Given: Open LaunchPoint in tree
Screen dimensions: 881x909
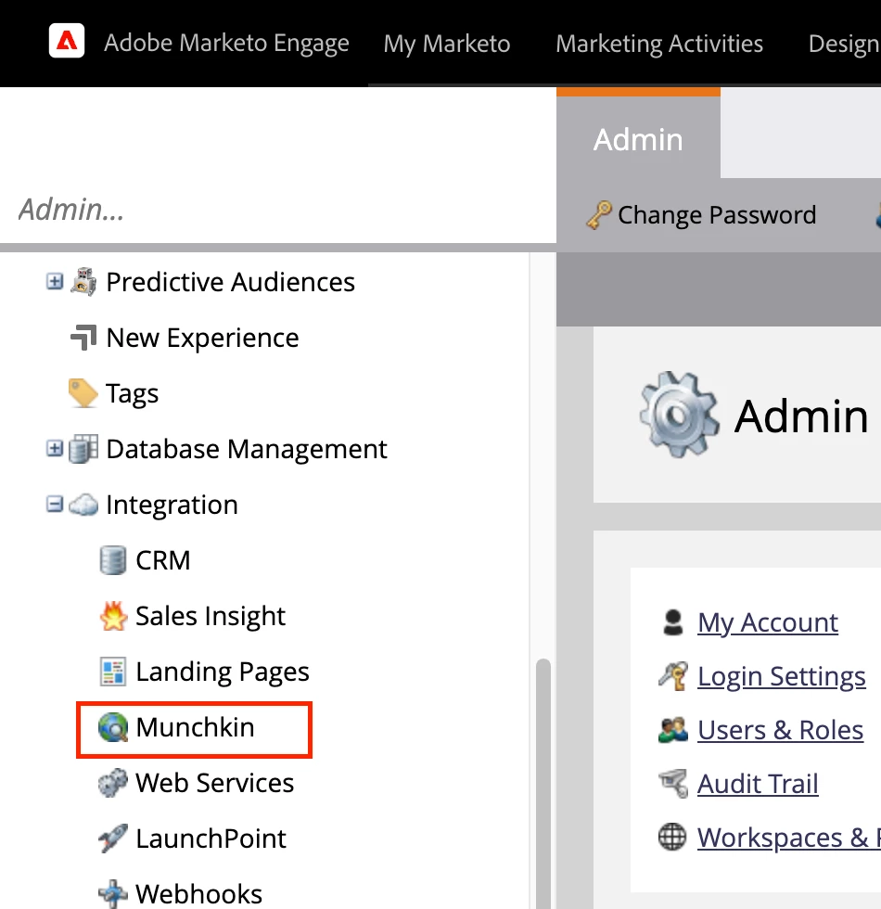Looking at the screenshot, I should tap(211, 839).
